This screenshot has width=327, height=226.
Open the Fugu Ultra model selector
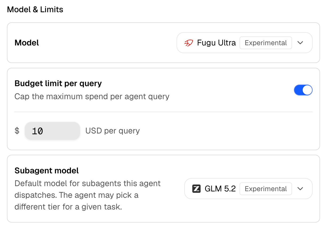245,43
